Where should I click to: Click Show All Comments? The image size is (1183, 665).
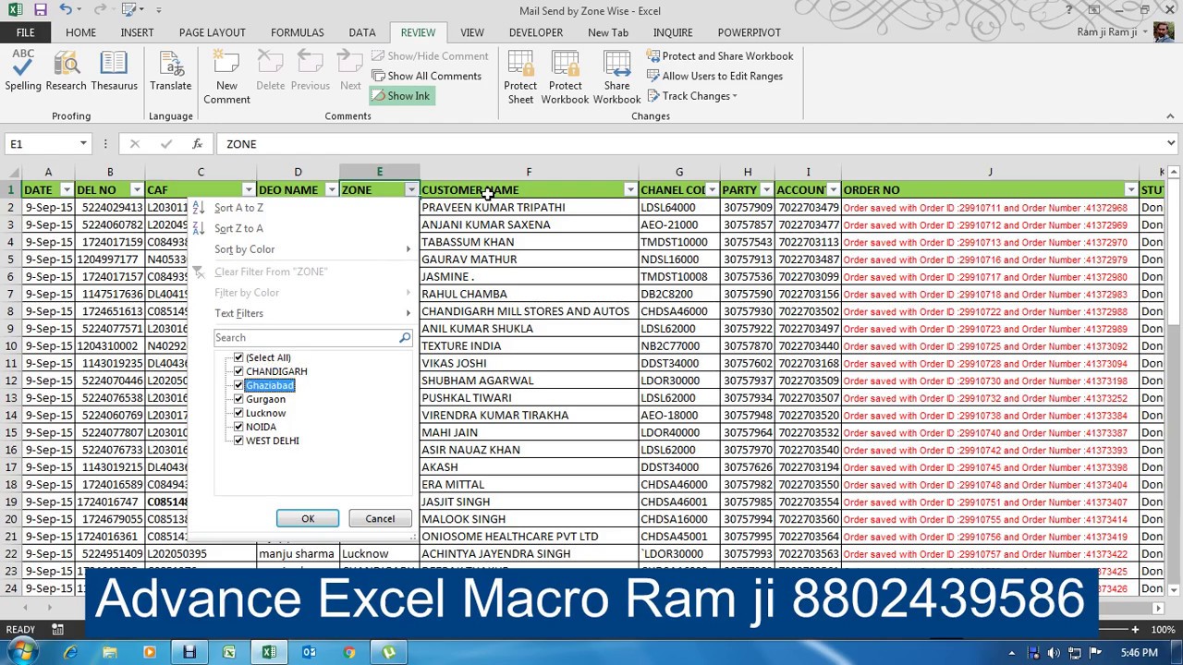(426, 76)
